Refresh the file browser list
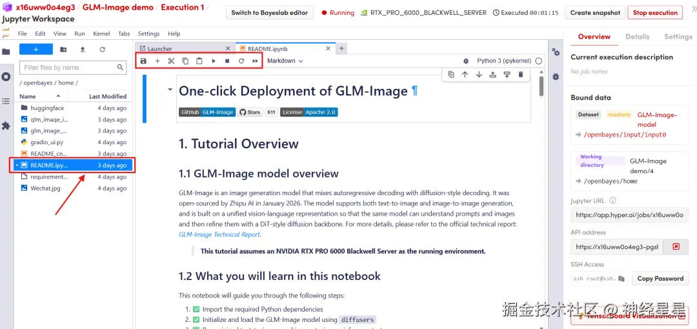This screenshot has width=697, height=329. tap(102, 49)
